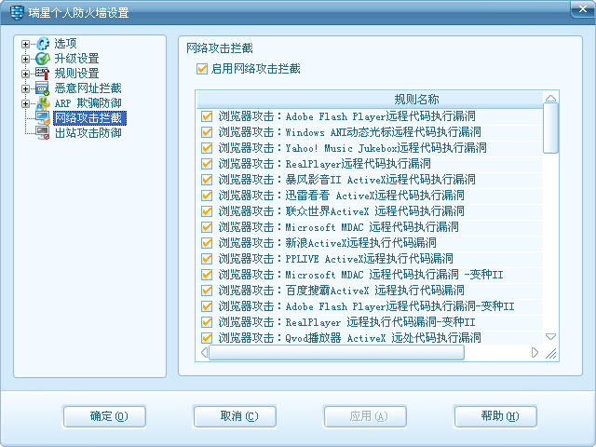Expand the 升级设置 tree node

pyautogui.click(x=25, y=59)
